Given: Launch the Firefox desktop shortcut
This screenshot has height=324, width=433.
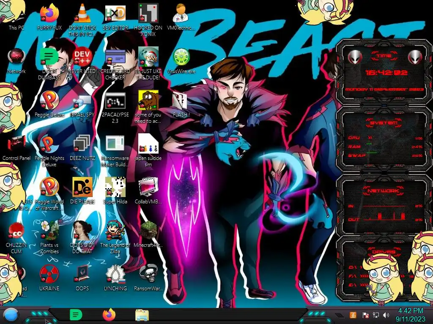Looking at the screenshot, I should coord(49,16).
